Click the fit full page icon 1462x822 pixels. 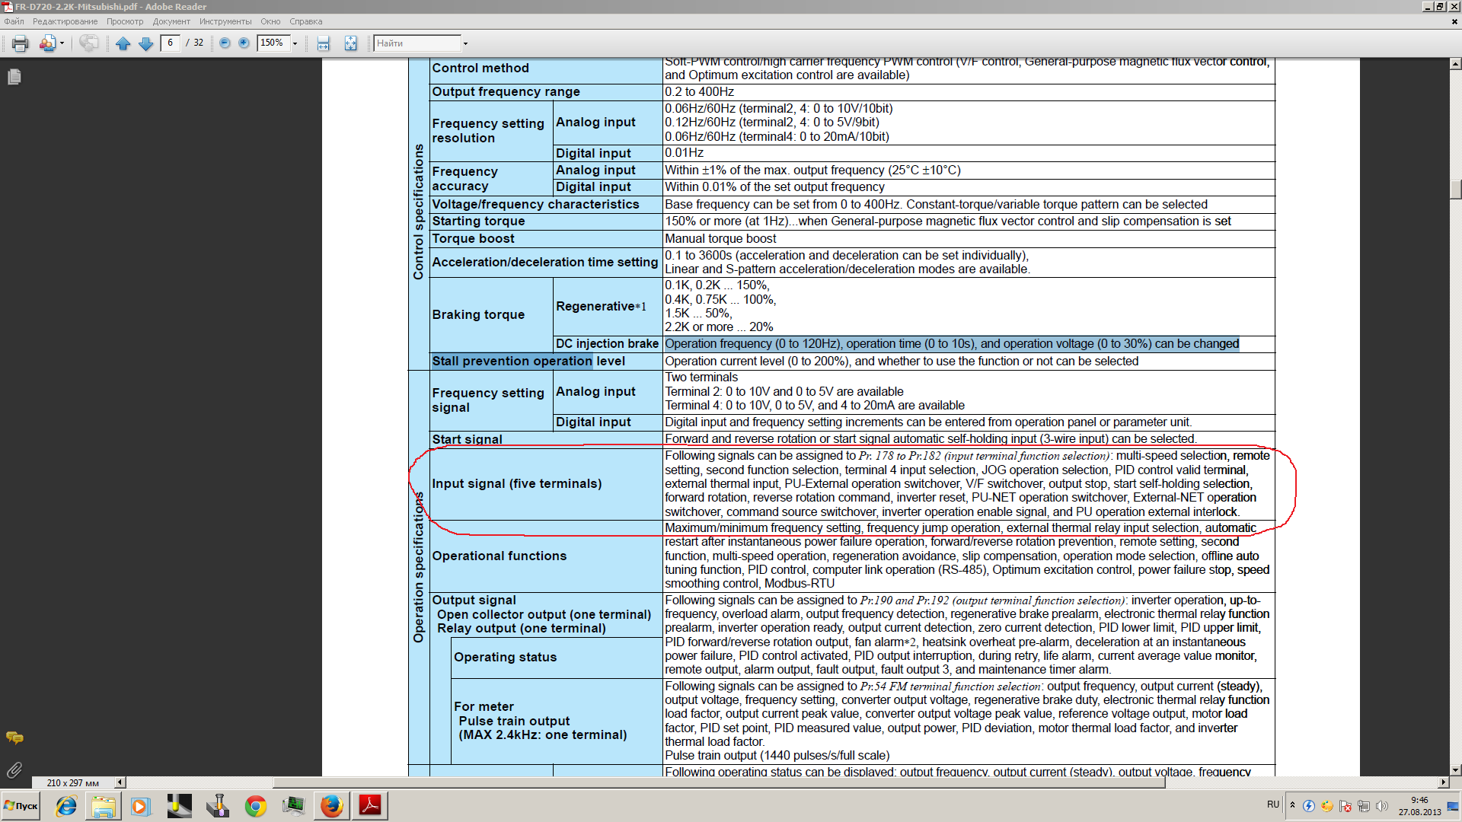tap(350, 43)
